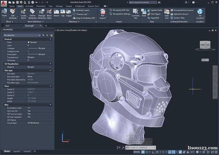Viewport: 219px width, 155px height.
Task: Click the ViewCube FRONT face
Action: click(x=203, y=45)
